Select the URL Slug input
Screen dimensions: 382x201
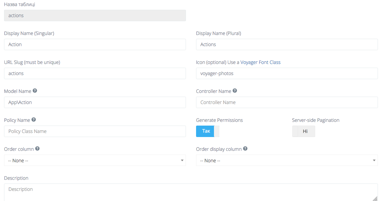click(95, 73)
